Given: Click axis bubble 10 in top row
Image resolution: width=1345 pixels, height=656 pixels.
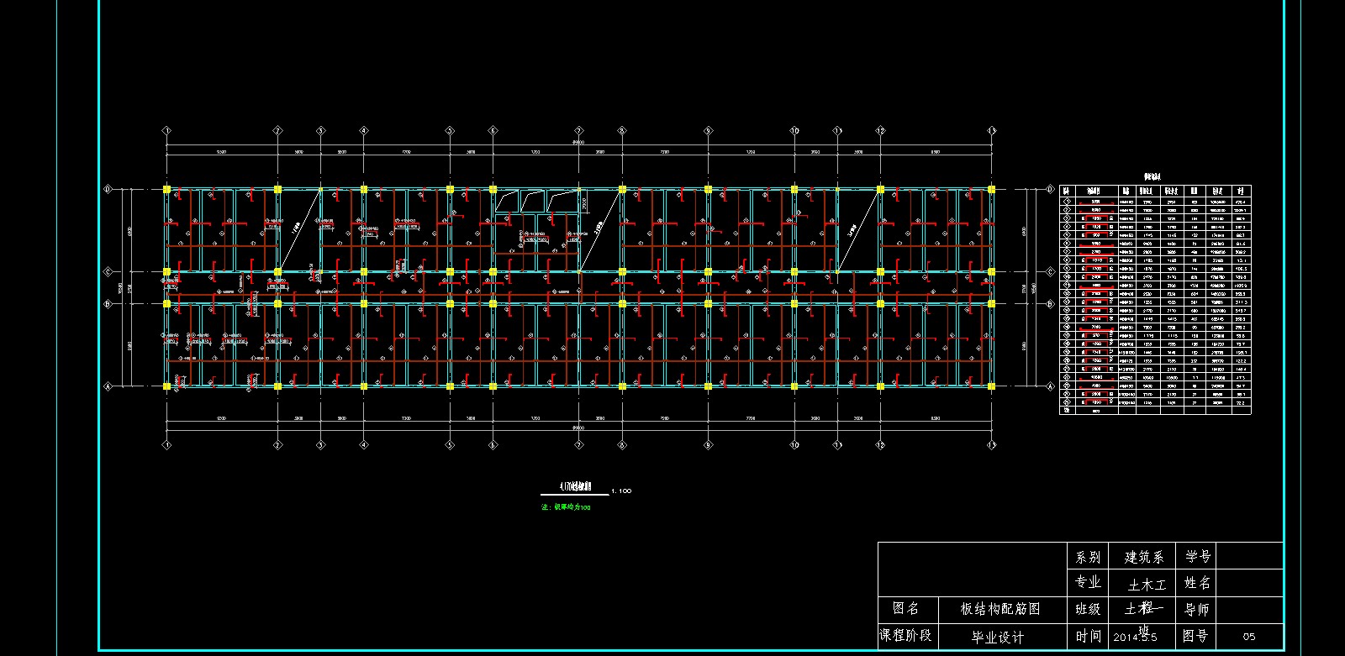Looking at the screenshot, I should click(x=794, y=131).
